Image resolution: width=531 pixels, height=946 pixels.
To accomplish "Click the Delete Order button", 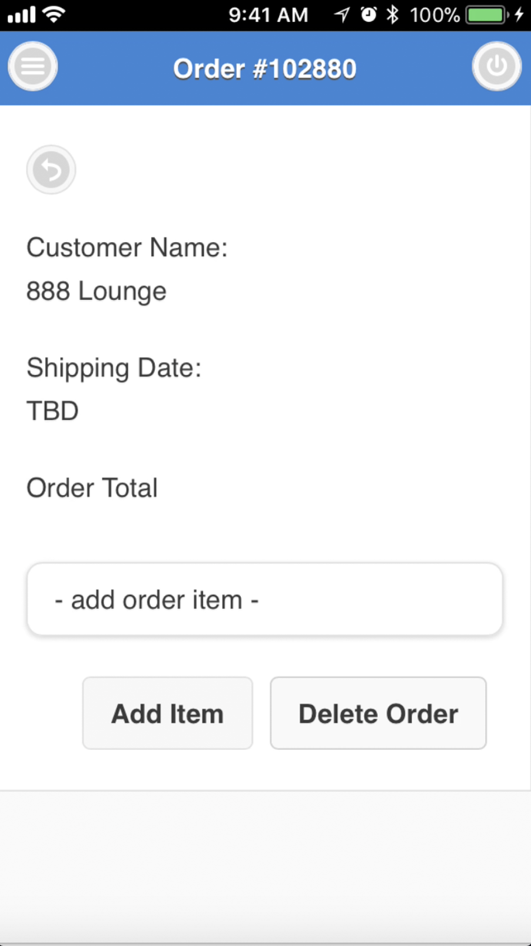I will coord(378,713).
